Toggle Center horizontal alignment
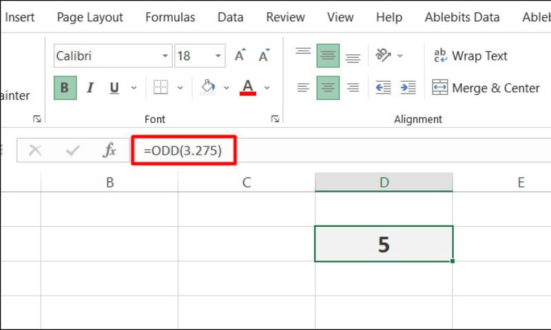 (328, 88)
